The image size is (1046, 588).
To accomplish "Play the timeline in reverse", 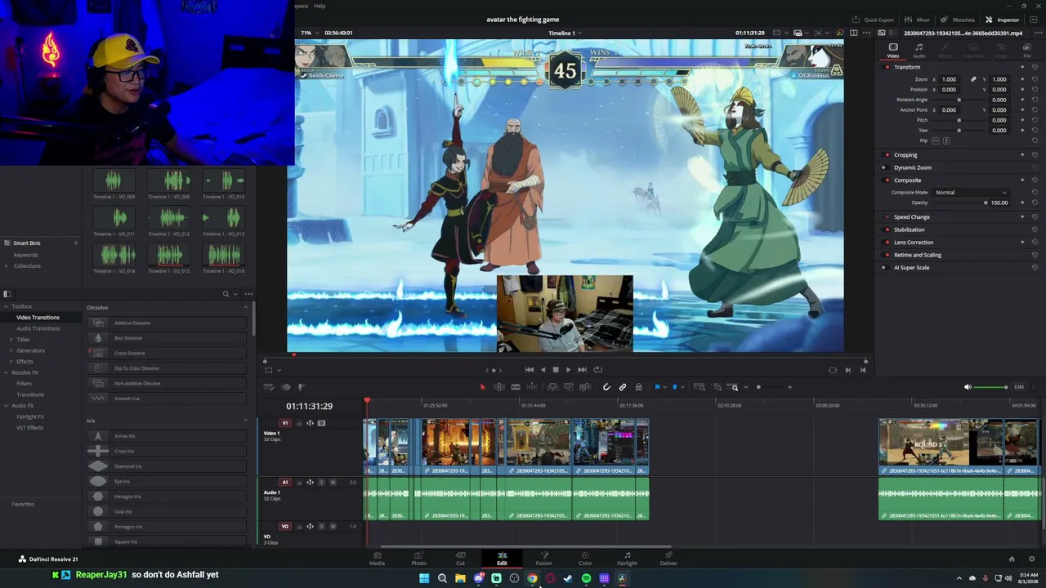I will [543, 370].
